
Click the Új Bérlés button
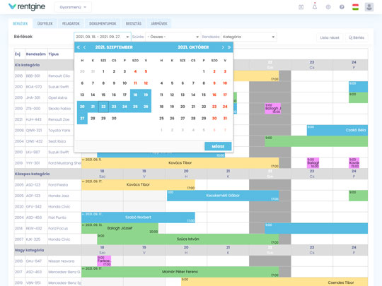[357, 37]
